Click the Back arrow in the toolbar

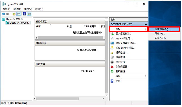(x=3, y=14)
